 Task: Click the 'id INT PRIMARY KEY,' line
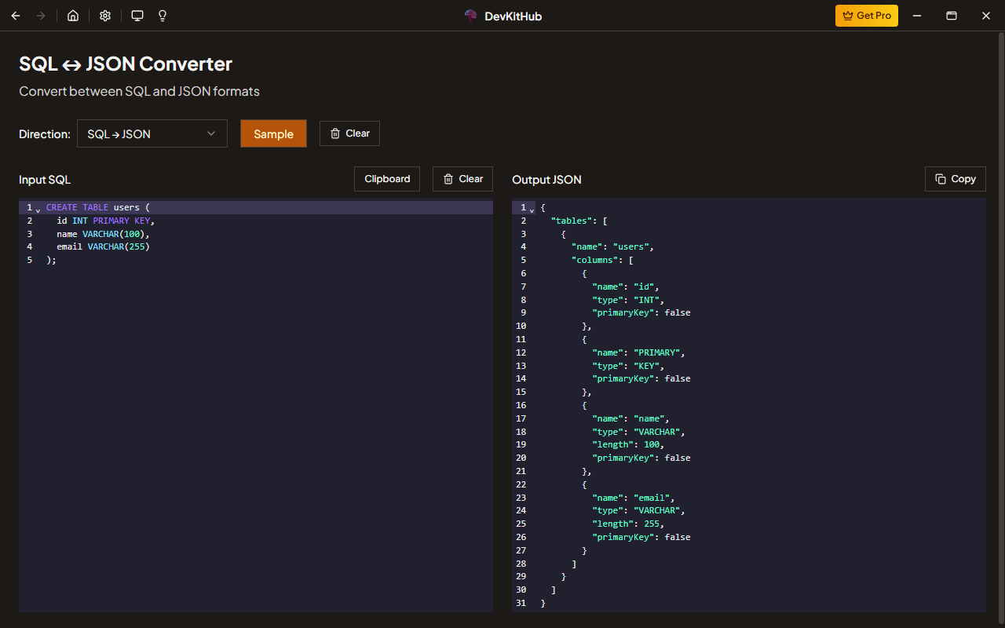point(106,221)
